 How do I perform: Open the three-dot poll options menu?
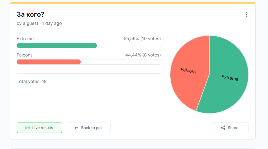pyautogui.click(x=246, y=14)
